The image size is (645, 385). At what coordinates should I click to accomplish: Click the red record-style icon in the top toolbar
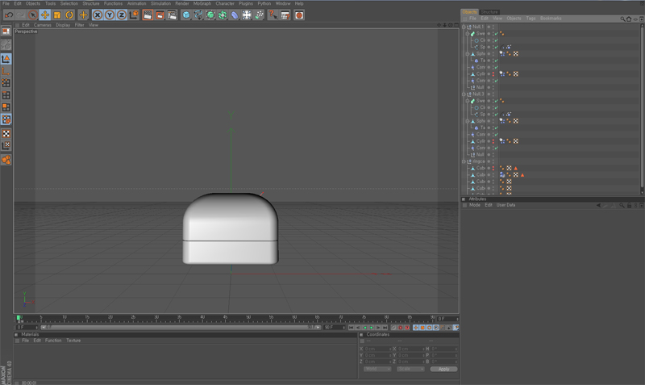[299, 15]
